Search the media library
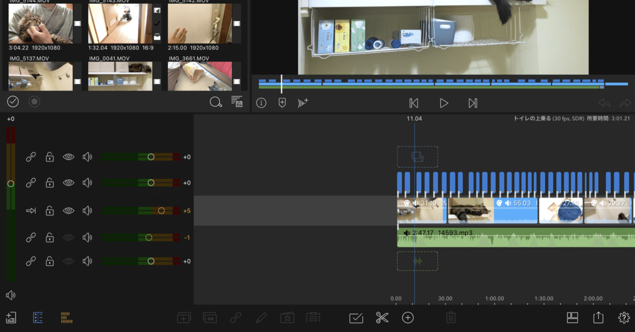Viewport: 635px width, 332px height. coord(216,102)
